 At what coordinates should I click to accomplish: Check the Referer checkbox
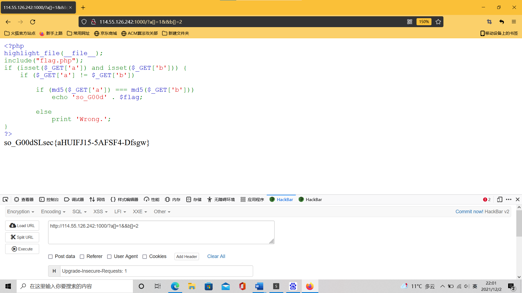(82, 257)
